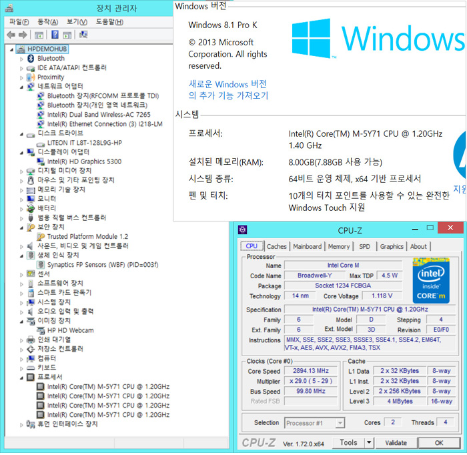Select the Bluetooth category icon
This screenshot has height=455, width=467.
click(x=31, y=58)
